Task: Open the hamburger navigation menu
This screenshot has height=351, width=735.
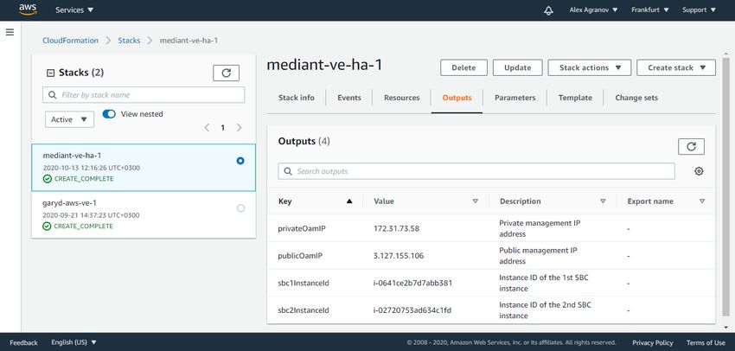Action: coord(10,32)
